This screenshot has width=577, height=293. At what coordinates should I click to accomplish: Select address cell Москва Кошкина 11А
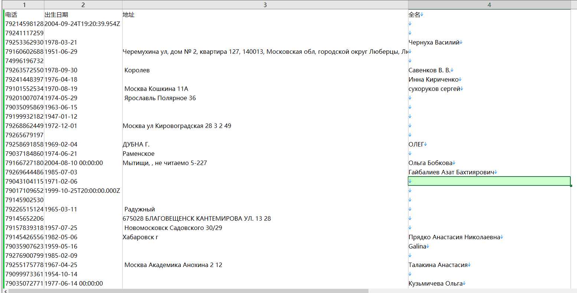pyautogui.click(x=265, y=89)
